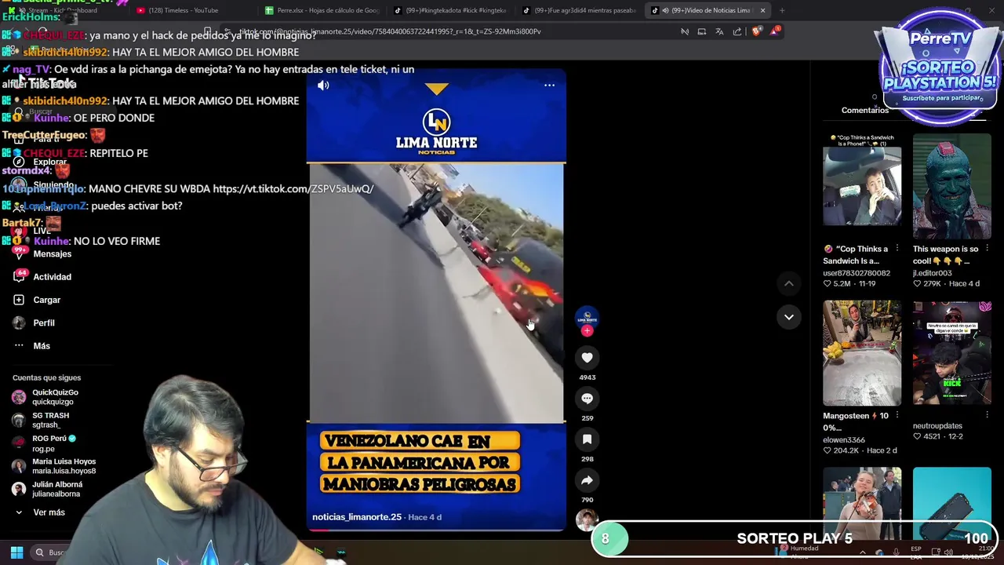Open the three-dot menu on the video
The width and height of the screenshot is (1004, 565).
[549, 86]
